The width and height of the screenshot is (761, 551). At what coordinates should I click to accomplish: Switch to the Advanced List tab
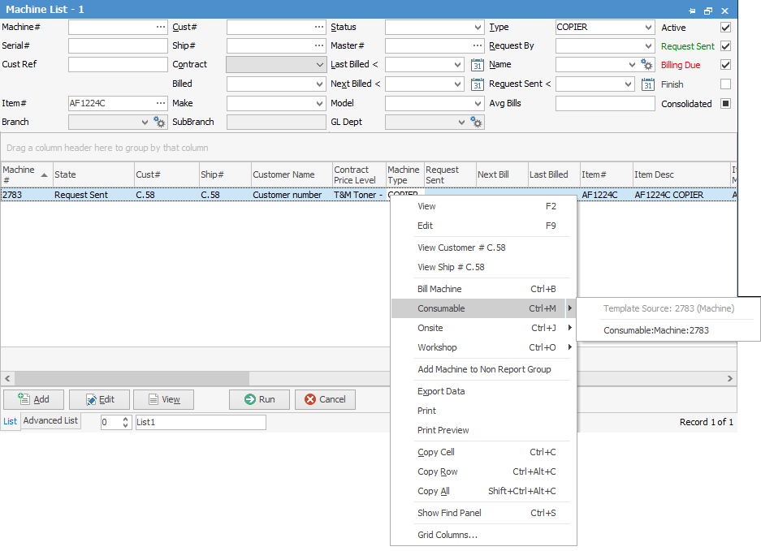click(x=50, y=420)
